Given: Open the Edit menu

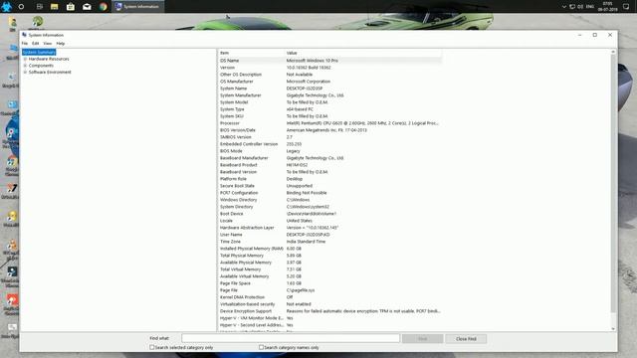Looking at the screenshot, I should 36,44.
